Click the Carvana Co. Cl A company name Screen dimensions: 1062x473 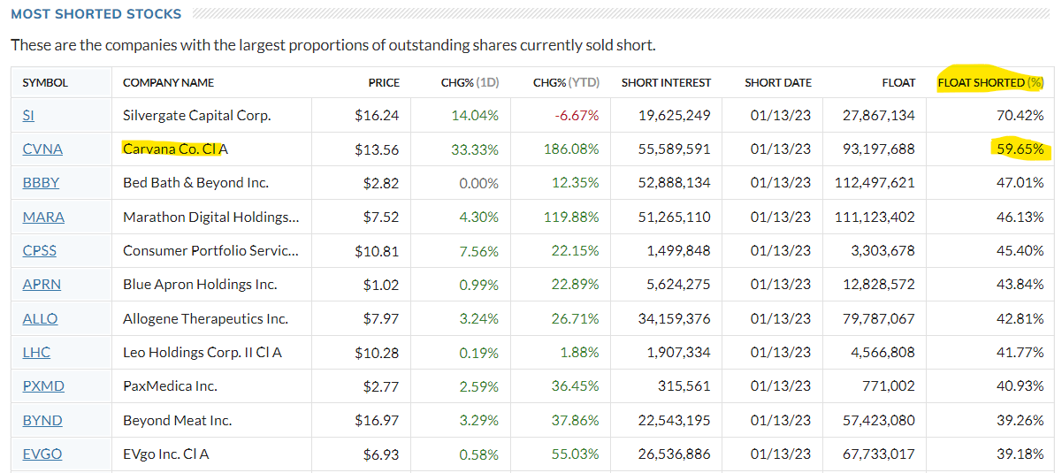pyautogui.click(x=175, y=149)
